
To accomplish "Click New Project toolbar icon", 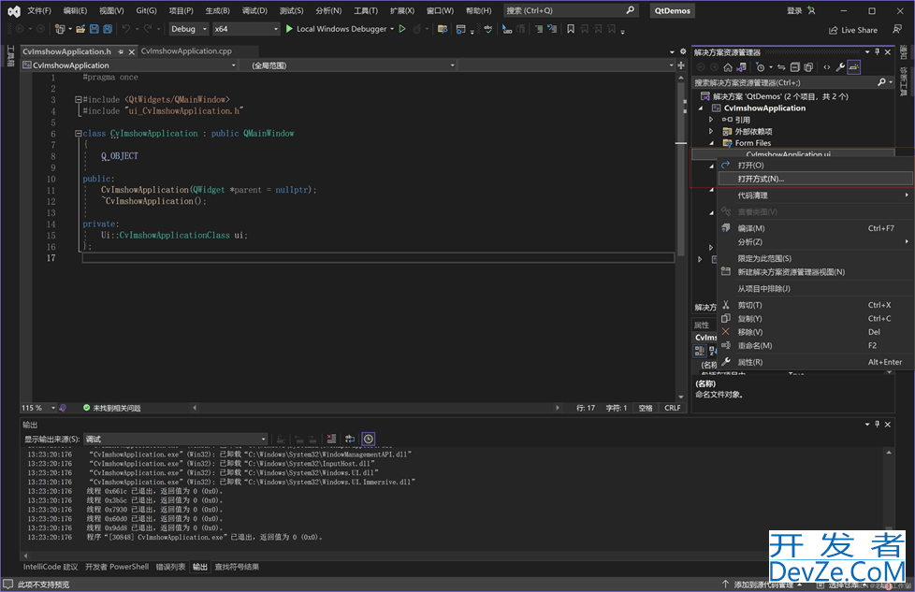I will [60, 29].
